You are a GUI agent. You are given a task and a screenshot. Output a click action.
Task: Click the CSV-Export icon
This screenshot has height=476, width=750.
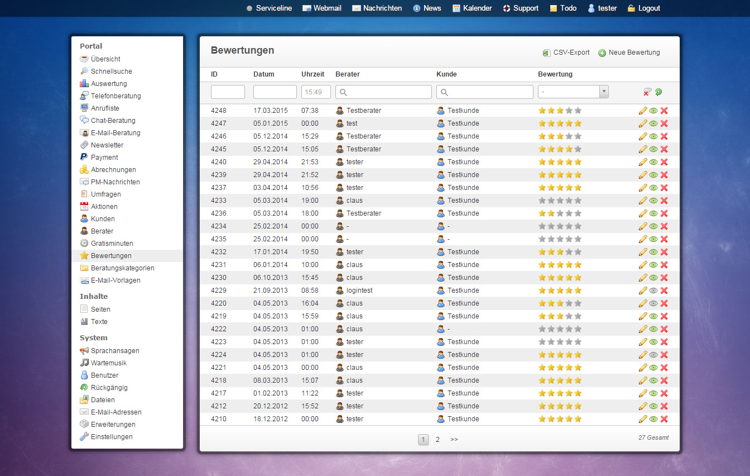point(546,53)
